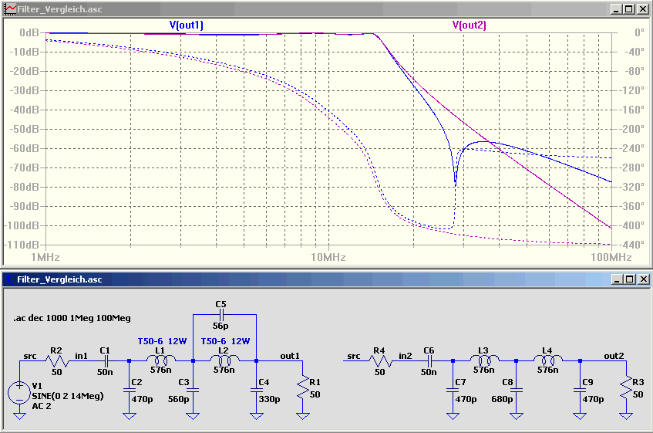This screenshot has height=433, width=653.
Task: Select inductor L4 symbol
Action: [548, 359]
